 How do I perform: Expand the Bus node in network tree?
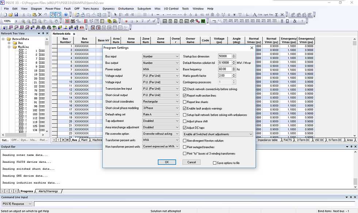tap(9, 43)
